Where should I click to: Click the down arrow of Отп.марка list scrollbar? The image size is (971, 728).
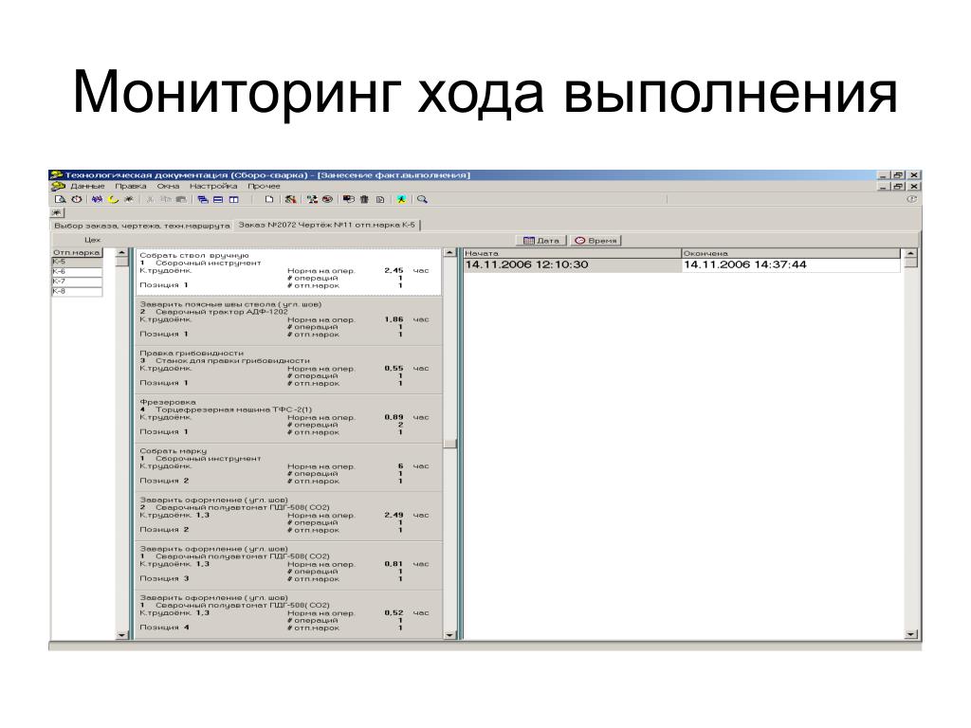[121, 634]
